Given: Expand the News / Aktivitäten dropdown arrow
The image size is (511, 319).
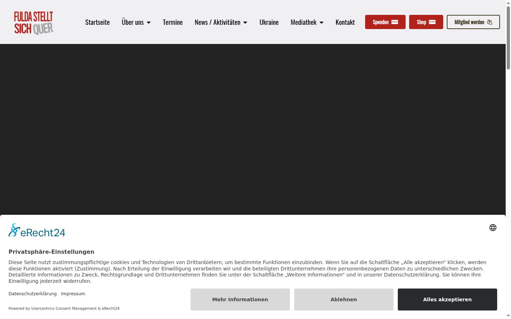Looking at the screenshot, I should [x=245, y=23].
